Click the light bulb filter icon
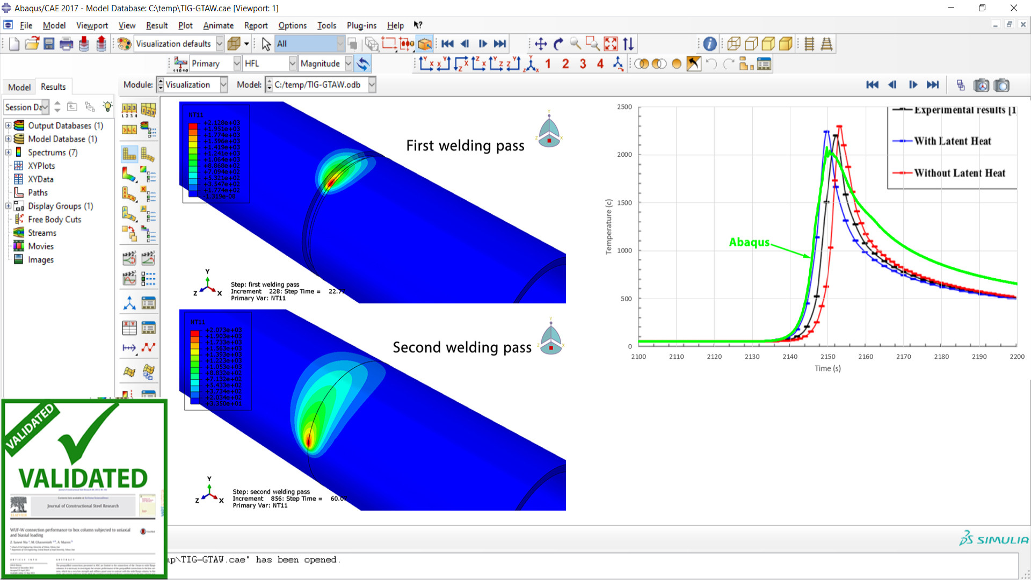 (x=107, y=106)
